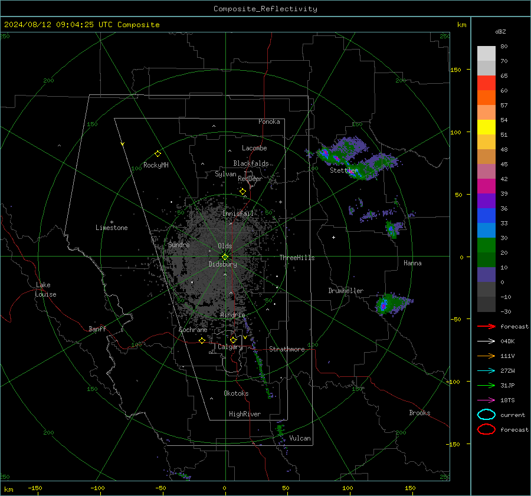Click the ThreeHills city label

pos(297,258)
